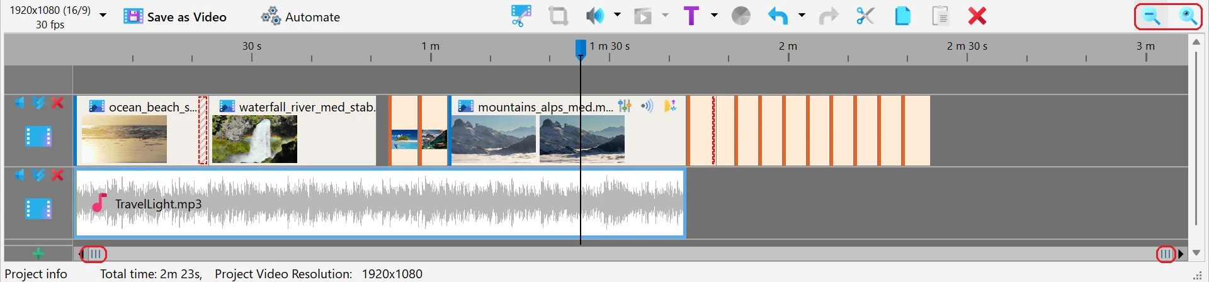Open the Automate tool
1209x282 pixels.
point(301,17)
